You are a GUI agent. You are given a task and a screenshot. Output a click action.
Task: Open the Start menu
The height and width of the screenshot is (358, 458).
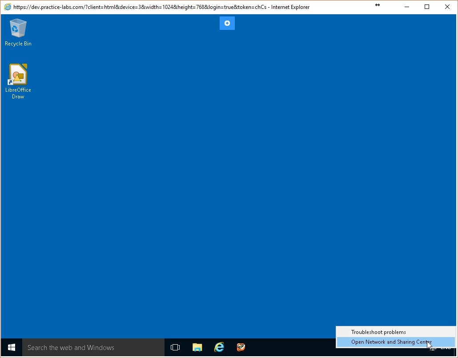[11, 347]
